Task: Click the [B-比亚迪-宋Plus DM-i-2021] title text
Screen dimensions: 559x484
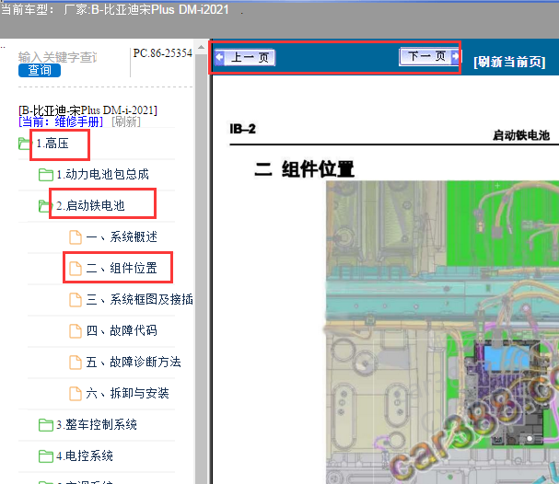Action: (x=87, y=110)
